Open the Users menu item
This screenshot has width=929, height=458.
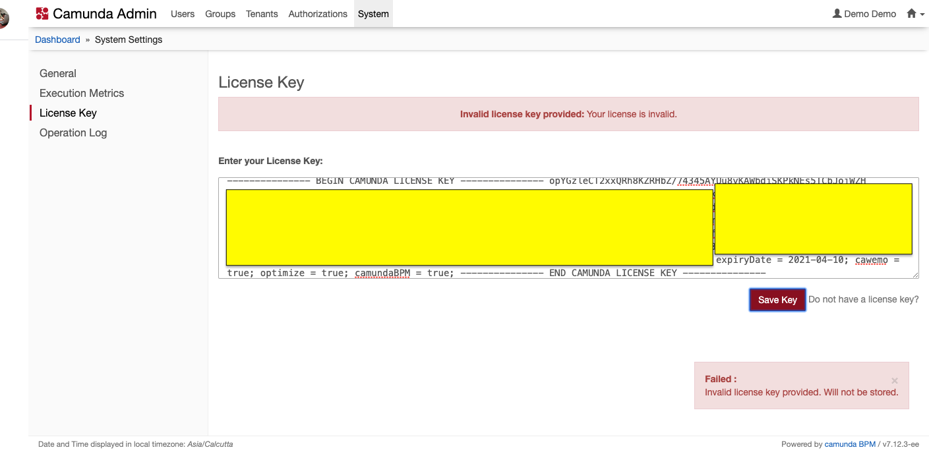[x=183, y=13]
